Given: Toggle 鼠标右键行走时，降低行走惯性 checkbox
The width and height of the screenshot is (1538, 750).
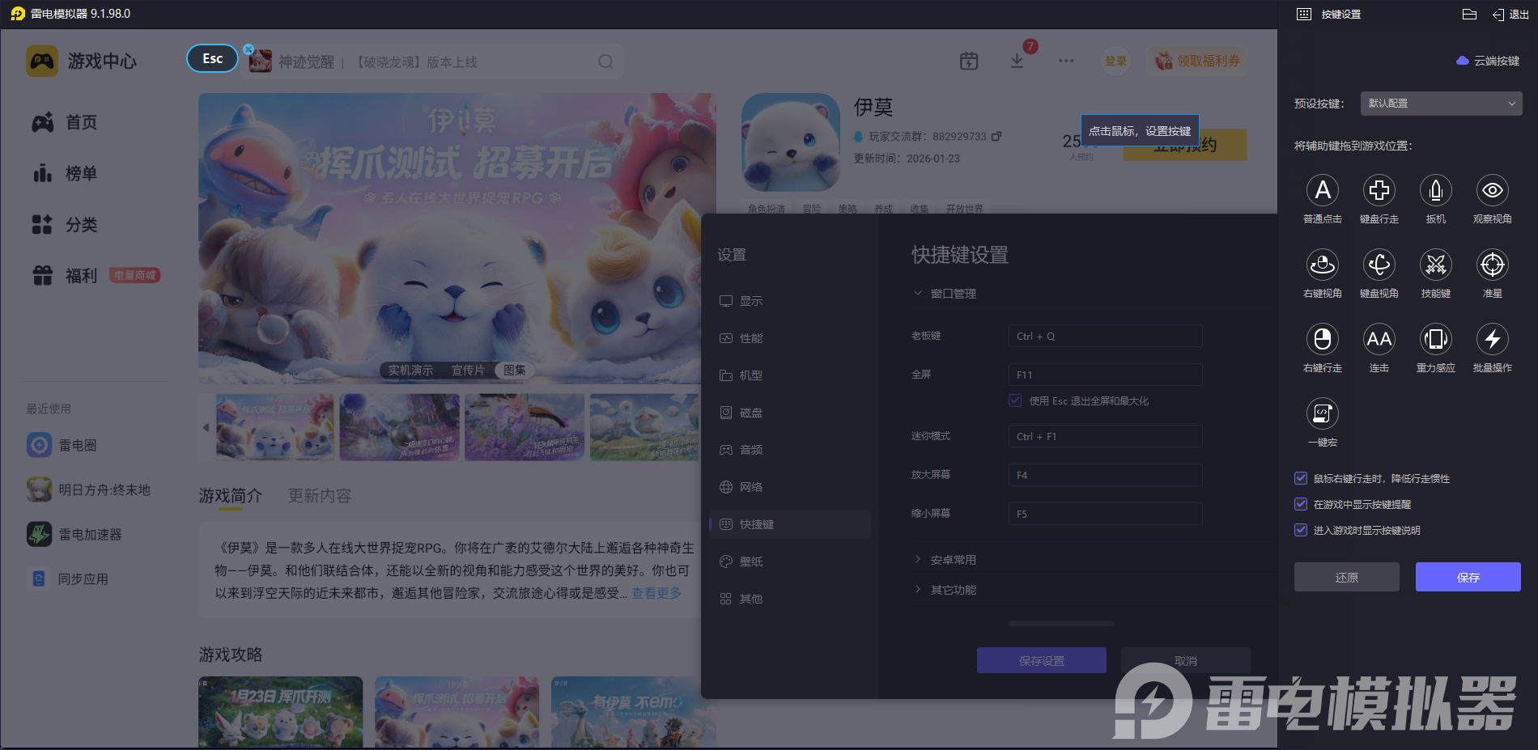Looking at the screenshot, I should click(x=1301, y=478).
